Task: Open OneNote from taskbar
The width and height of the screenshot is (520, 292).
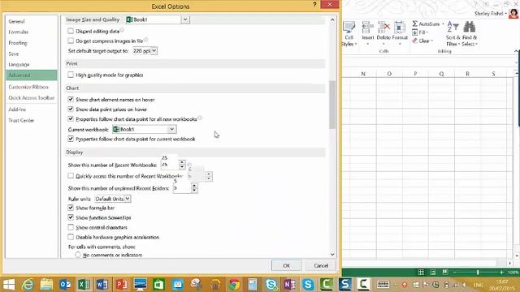Action: [289, 285]
